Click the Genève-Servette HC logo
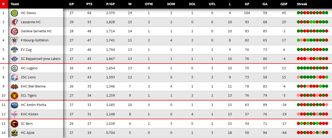332x138 pixels. [x=14, y=31]
